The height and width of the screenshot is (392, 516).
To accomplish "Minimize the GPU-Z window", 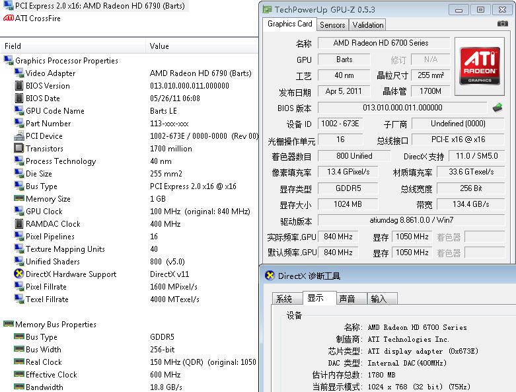I will pyautogui.click(x=459, y=10).
